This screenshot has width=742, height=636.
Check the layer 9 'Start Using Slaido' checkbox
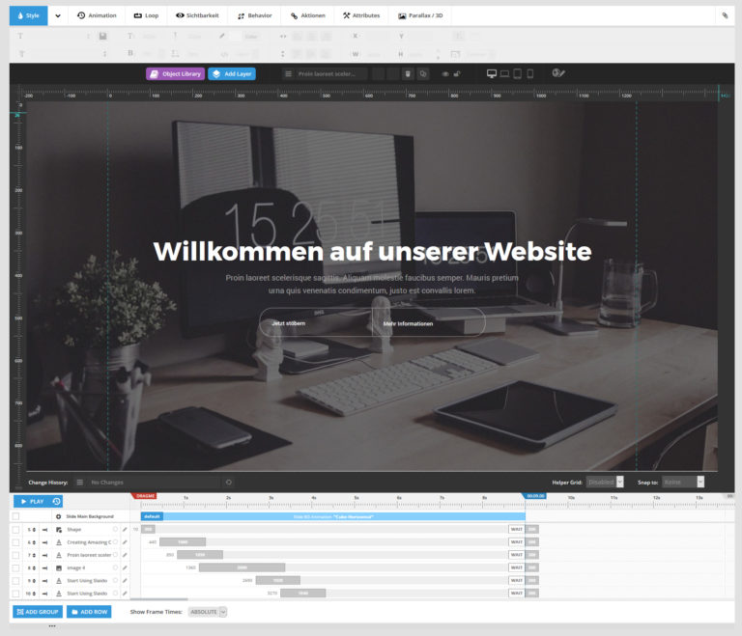pyautogui.click(x=16, y=581)
